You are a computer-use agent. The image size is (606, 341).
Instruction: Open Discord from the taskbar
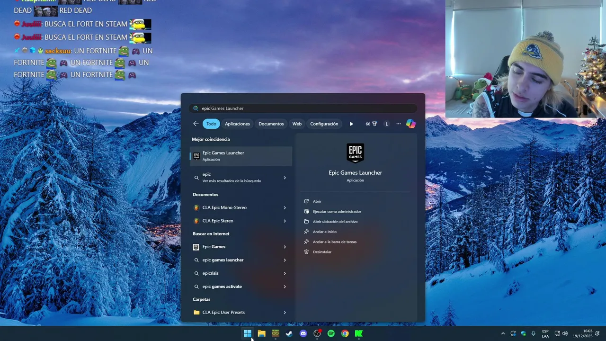303,333
